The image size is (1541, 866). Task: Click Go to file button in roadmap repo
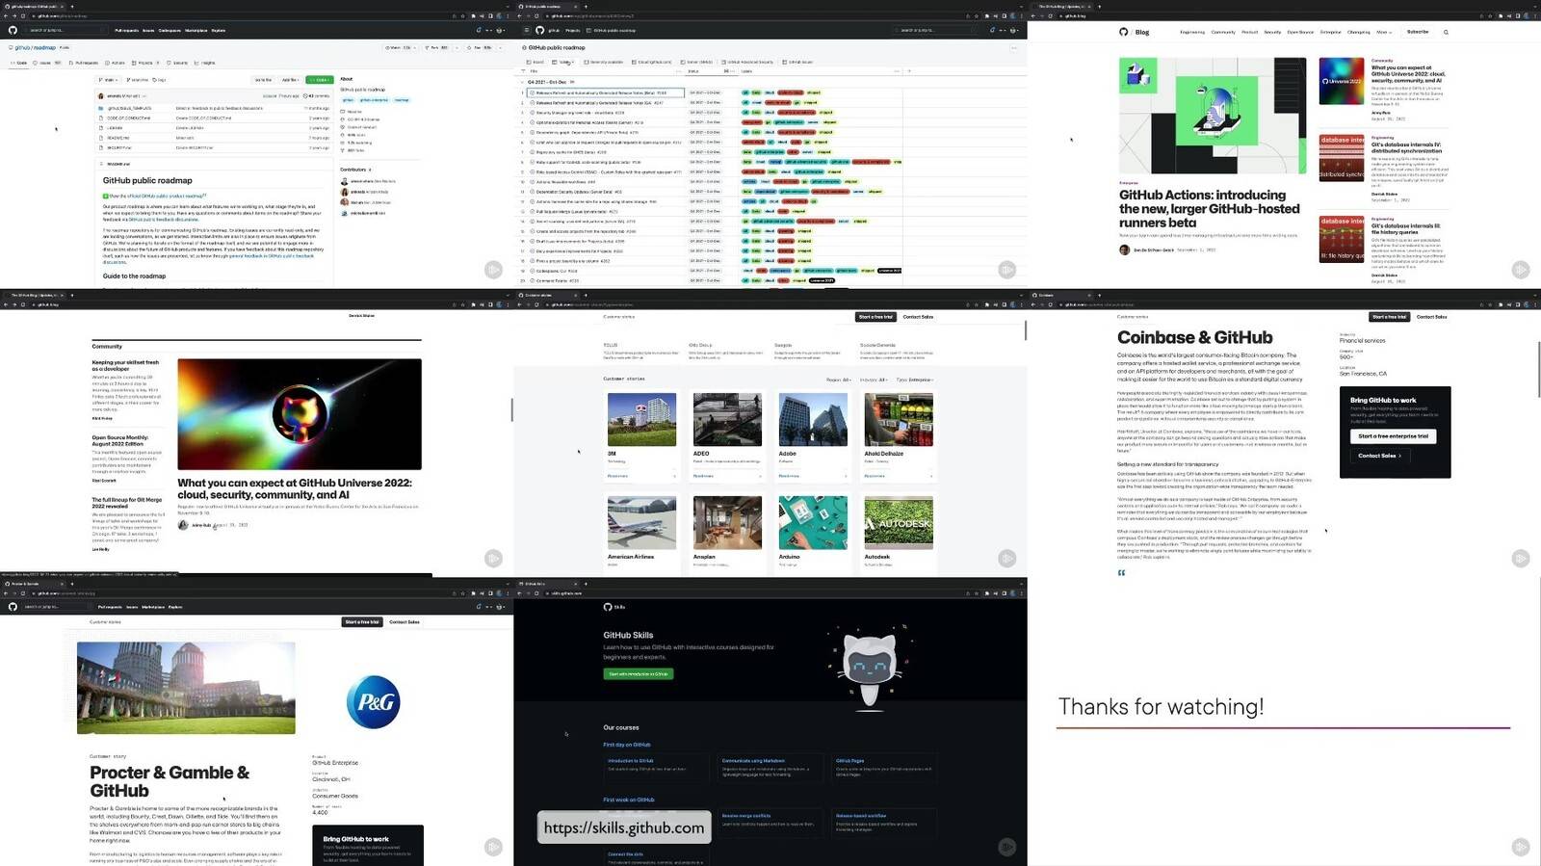click(263, 80)
